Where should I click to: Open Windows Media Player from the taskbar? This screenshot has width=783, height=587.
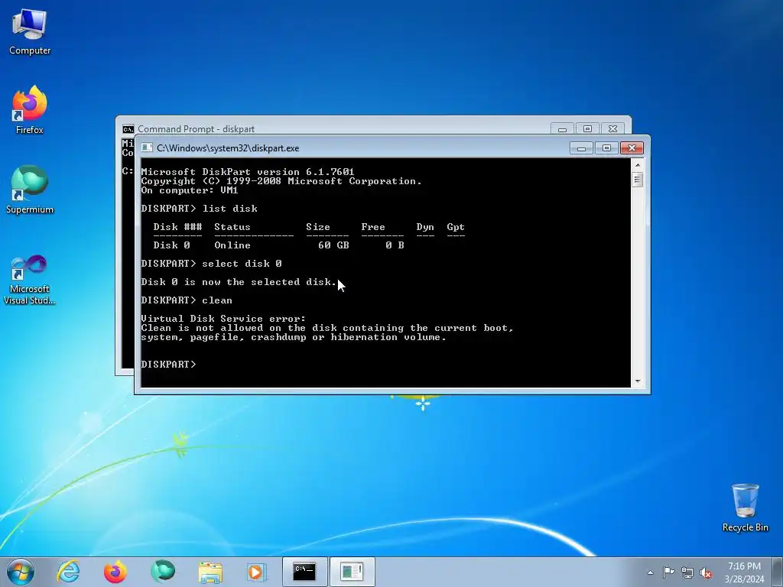[x=257, y=572]
